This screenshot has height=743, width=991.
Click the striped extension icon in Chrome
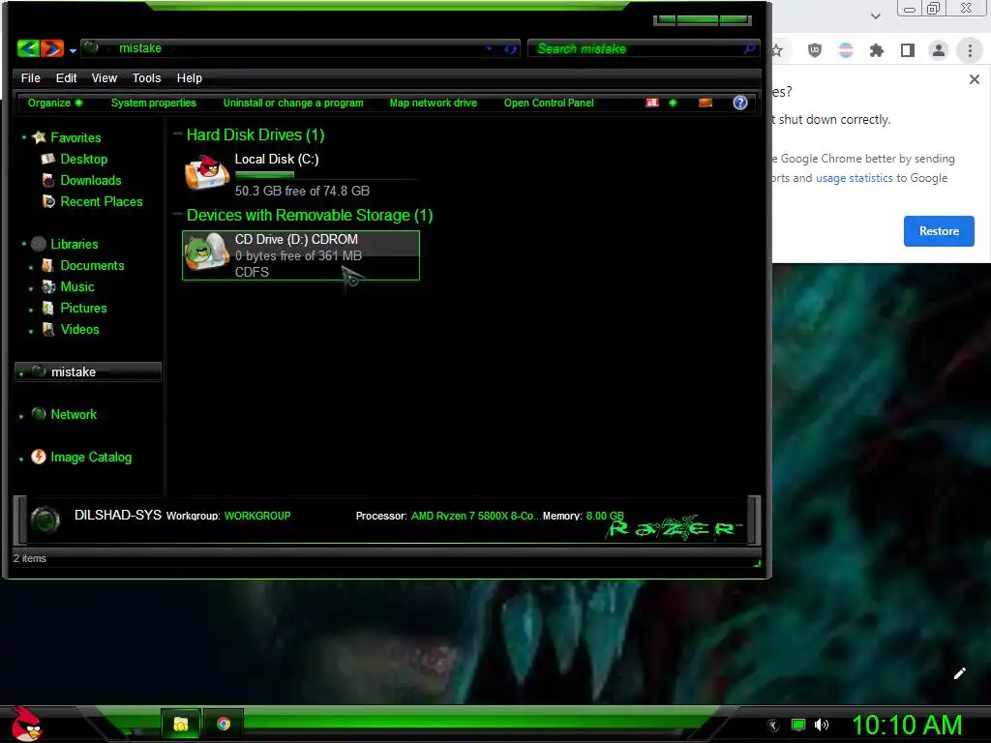pyautogui.click(x=845, y=50)
